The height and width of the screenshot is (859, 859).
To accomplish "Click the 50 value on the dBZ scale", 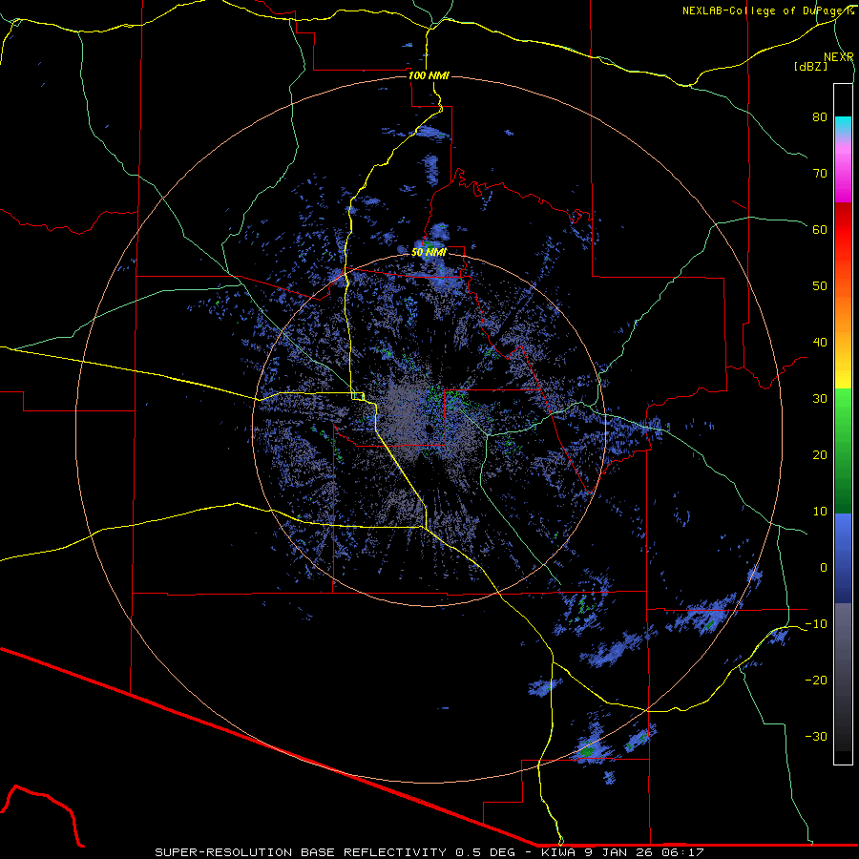I will click(x=820, y=286).
